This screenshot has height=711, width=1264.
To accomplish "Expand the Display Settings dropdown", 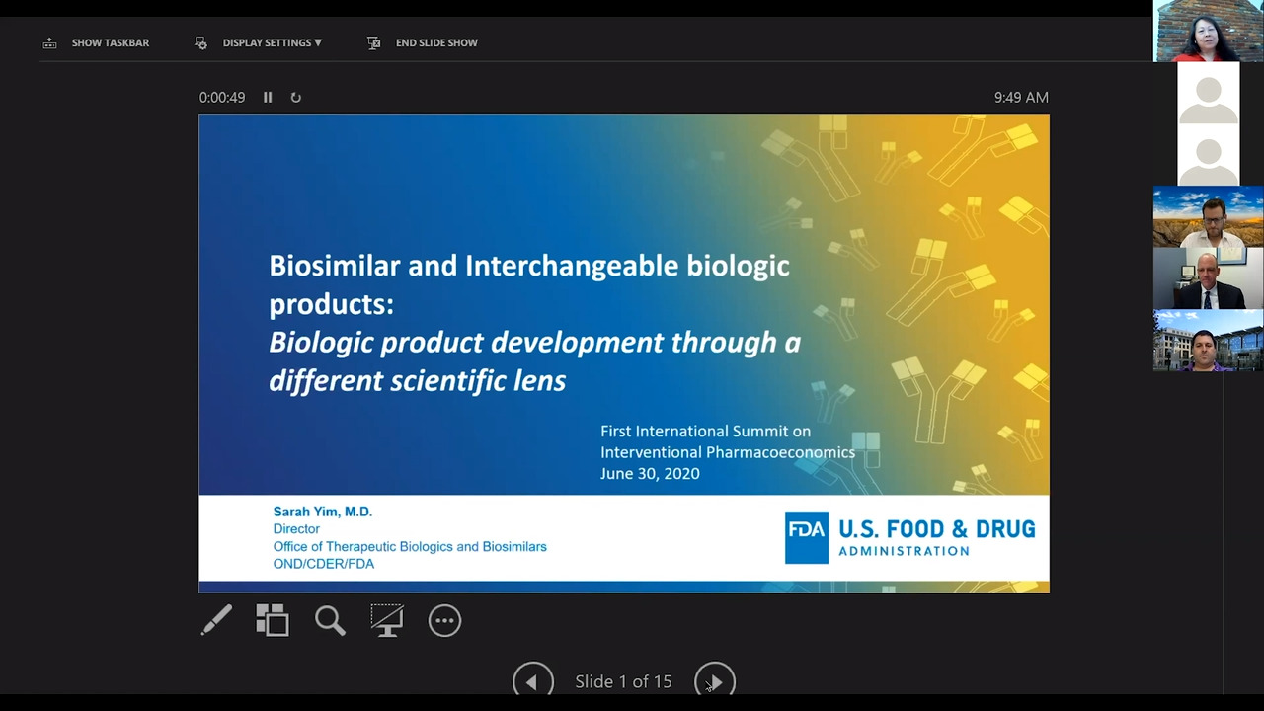I will 272,43.
